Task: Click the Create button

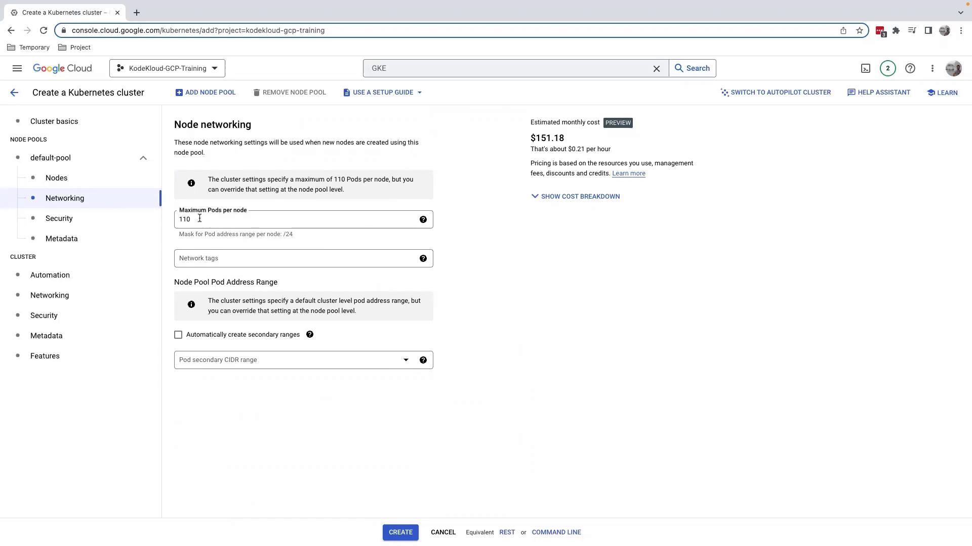Action: [x=400, y=532]
